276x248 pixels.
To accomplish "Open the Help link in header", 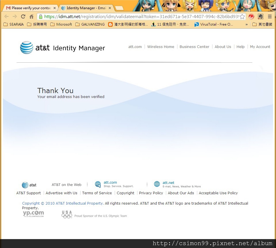I will coord(240,47).
